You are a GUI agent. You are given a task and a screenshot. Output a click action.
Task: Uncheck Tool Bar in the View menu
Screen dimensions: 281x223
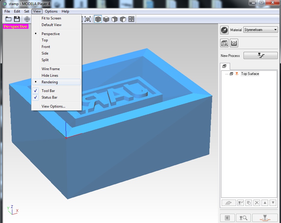click(x=56, y=91)
